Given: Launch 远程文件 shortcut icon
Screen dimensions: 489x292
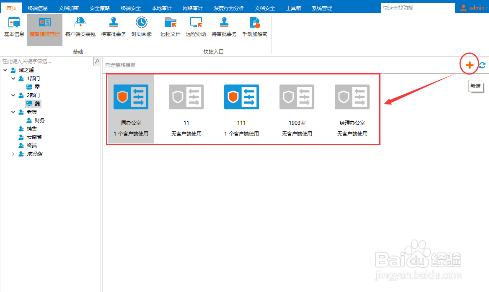Looking at the screenshot, I should [x=170, y=27].
